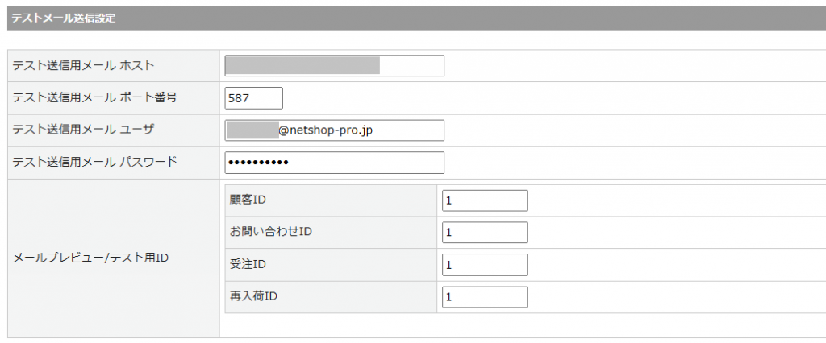Viewport: 826px width, 343px height.
Task: Click the テスト送信用メール パスワード label
Action: 94,163
